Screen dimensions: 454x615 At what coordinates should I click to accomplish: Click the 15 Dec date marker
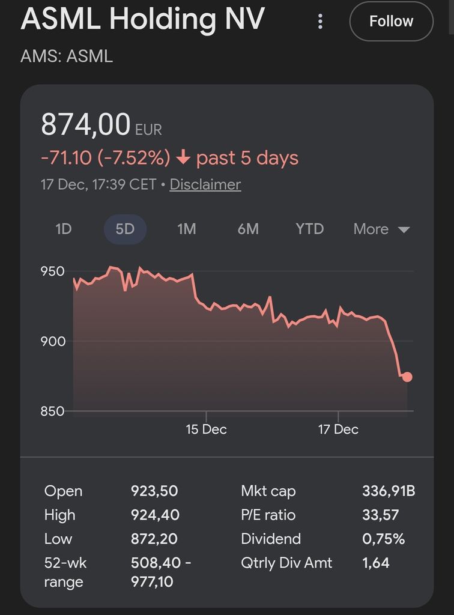click(206, 429)
